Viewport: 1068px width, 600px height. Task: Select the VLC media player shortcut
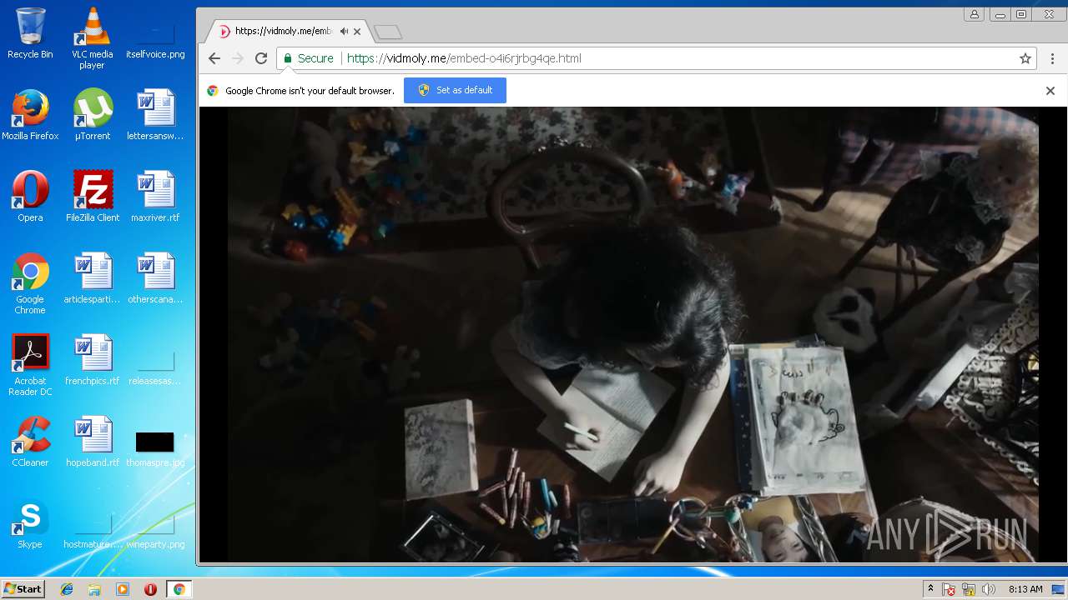[x=92, y=38]
